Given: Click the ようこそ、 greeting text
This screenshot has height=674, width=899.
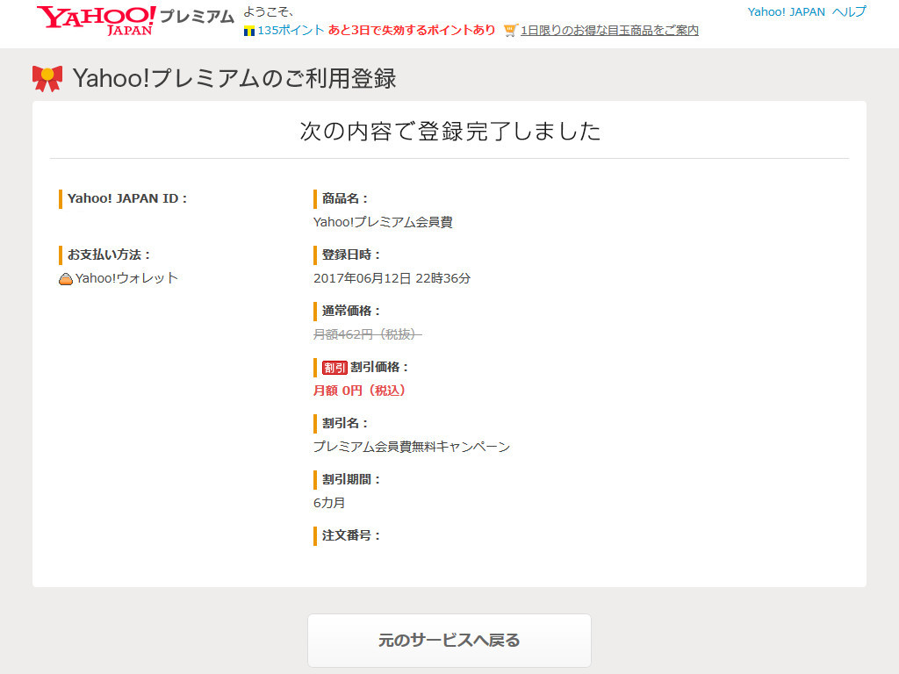Looking at the screenshot, I should point(269,12).
